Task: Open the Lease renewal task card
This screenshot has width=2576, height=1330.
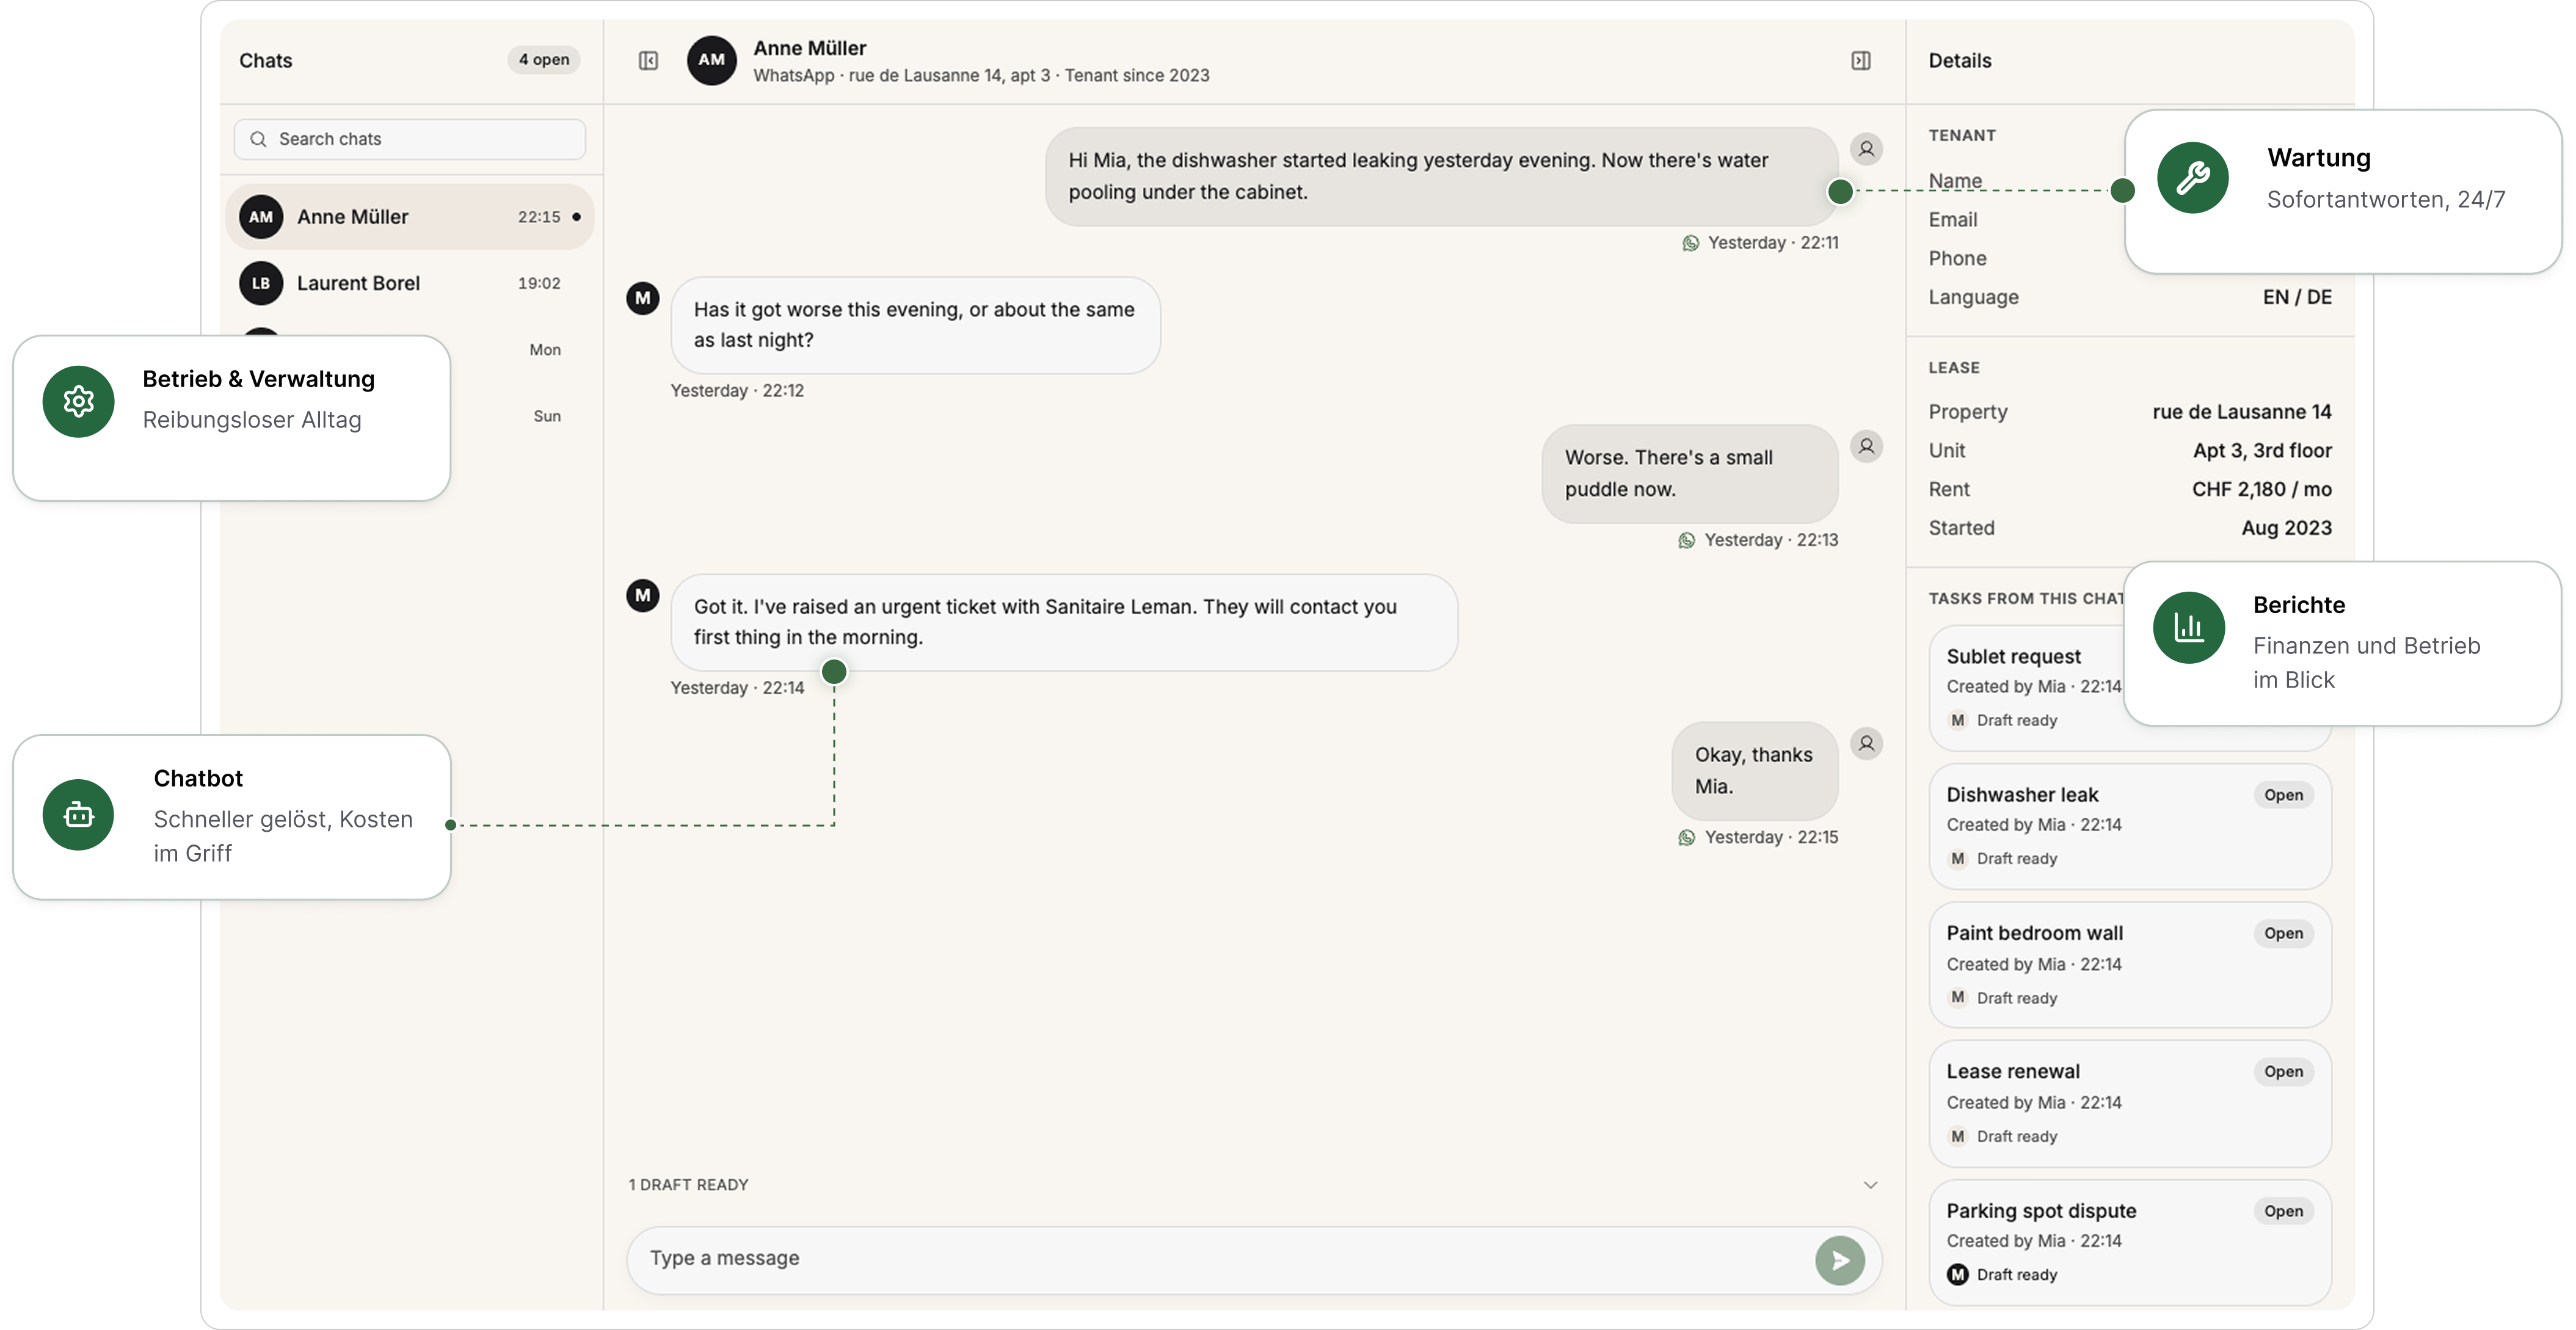Action: tap(2130, 1103)
